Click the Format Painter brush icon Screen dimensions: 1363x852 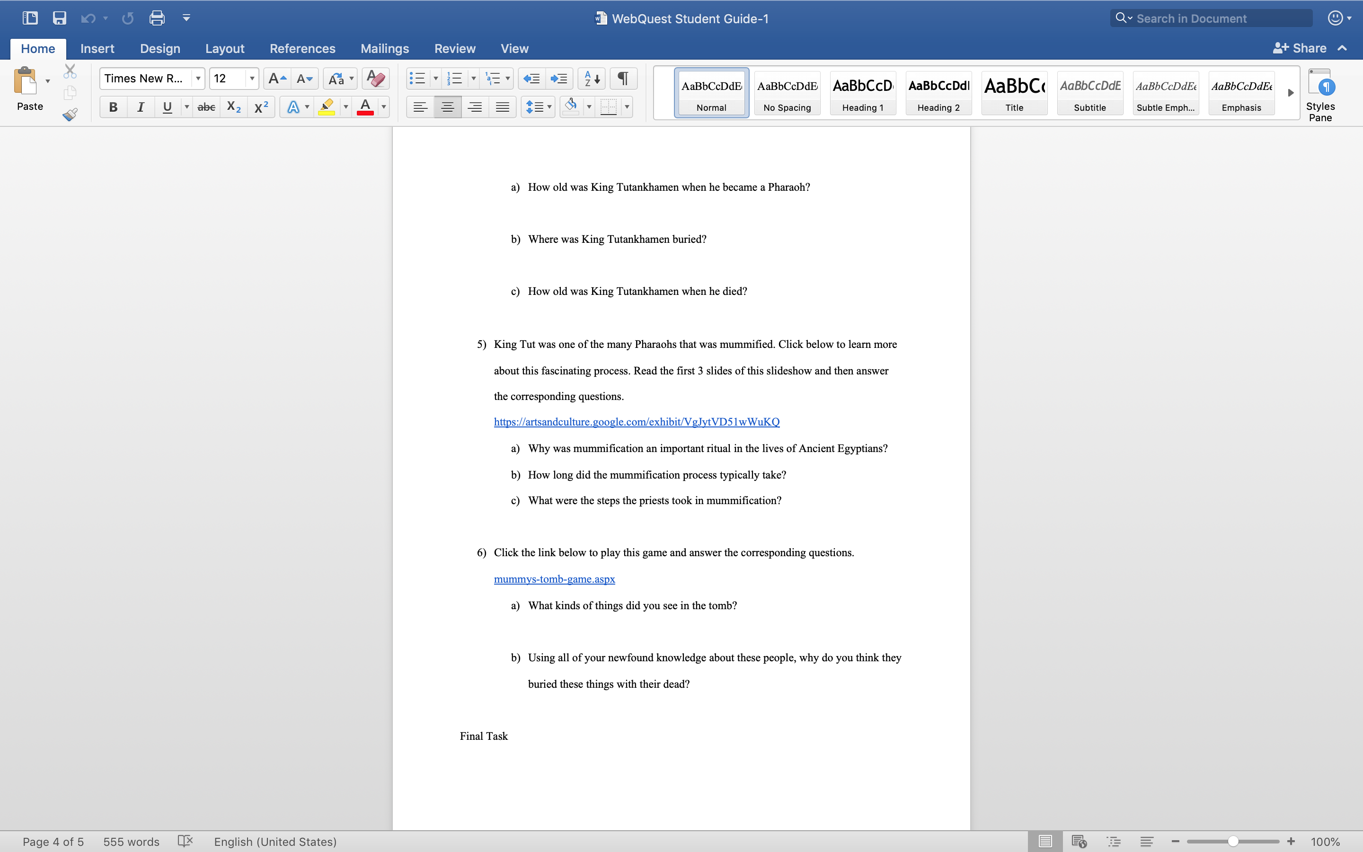point(70,115)
